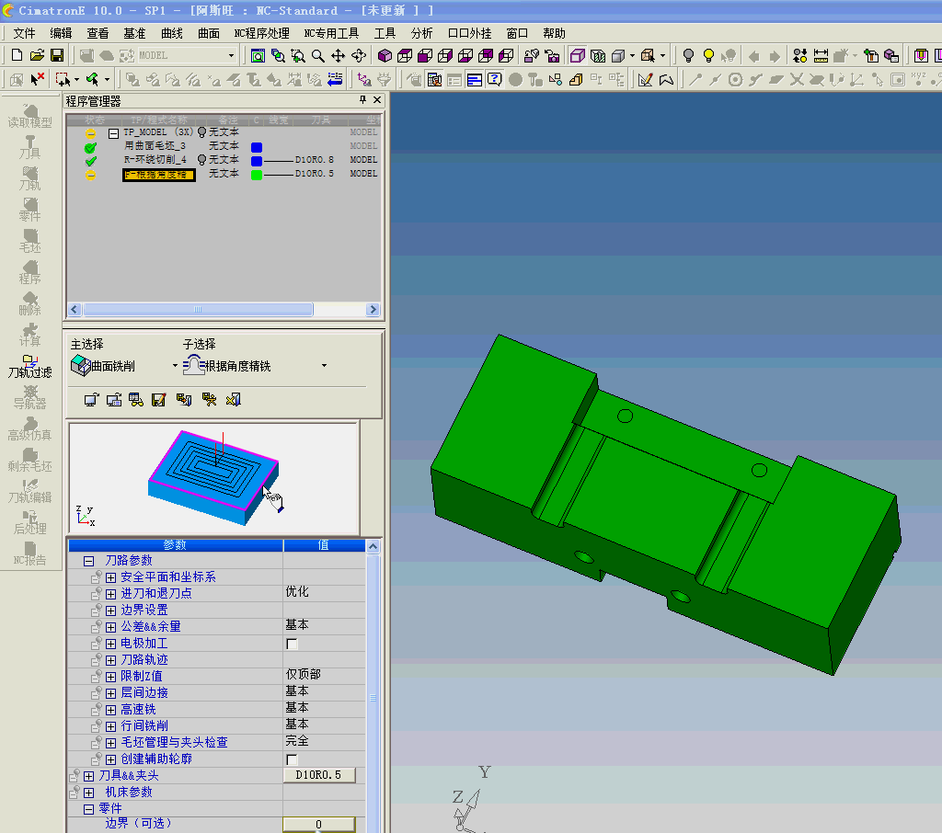
Task: Open the 子选择 根据角度精铣 dropdown
Action: click(324, 366)
